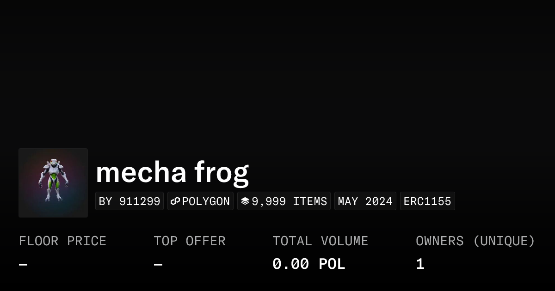Image resolution: width=555 pixels, height=291 pixels.
Task: Click the dash value under TOP OFFER
Action: tap(158, 265)
